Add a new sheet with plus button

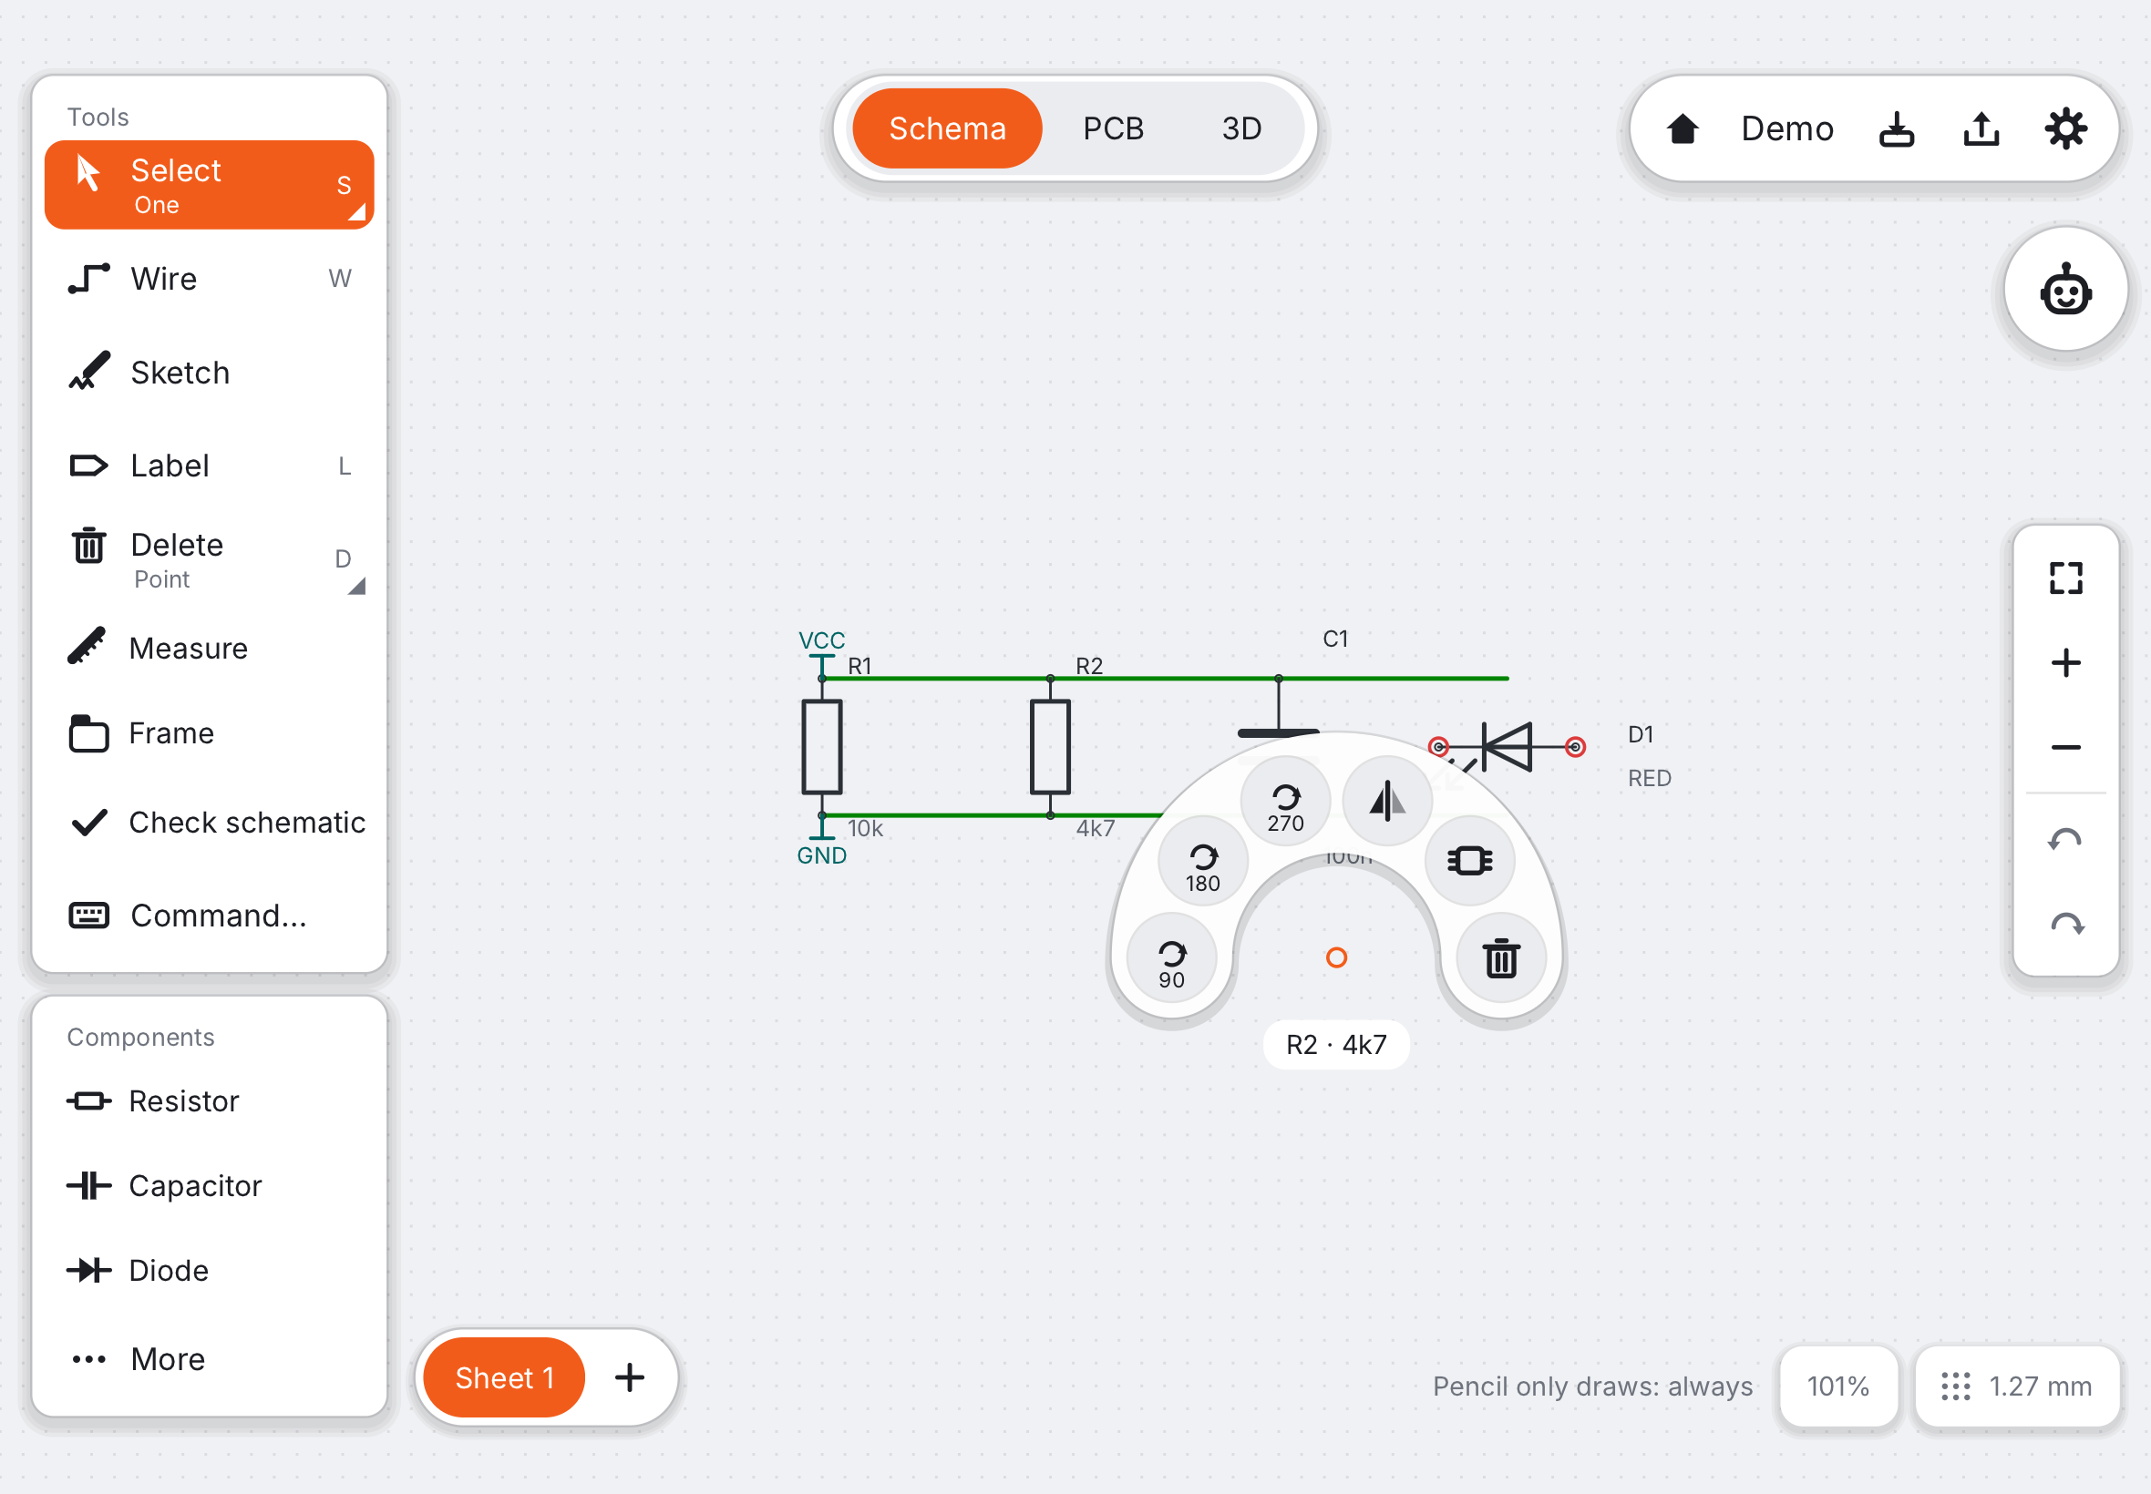(x=629, y=1378)
